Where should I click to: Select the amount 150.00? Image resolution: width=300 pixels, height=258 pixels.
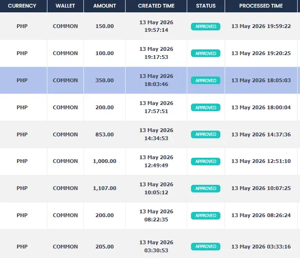click(x=105, y=26)
